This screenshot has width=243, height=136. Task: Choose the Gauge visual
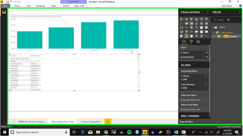click(191, 32)
